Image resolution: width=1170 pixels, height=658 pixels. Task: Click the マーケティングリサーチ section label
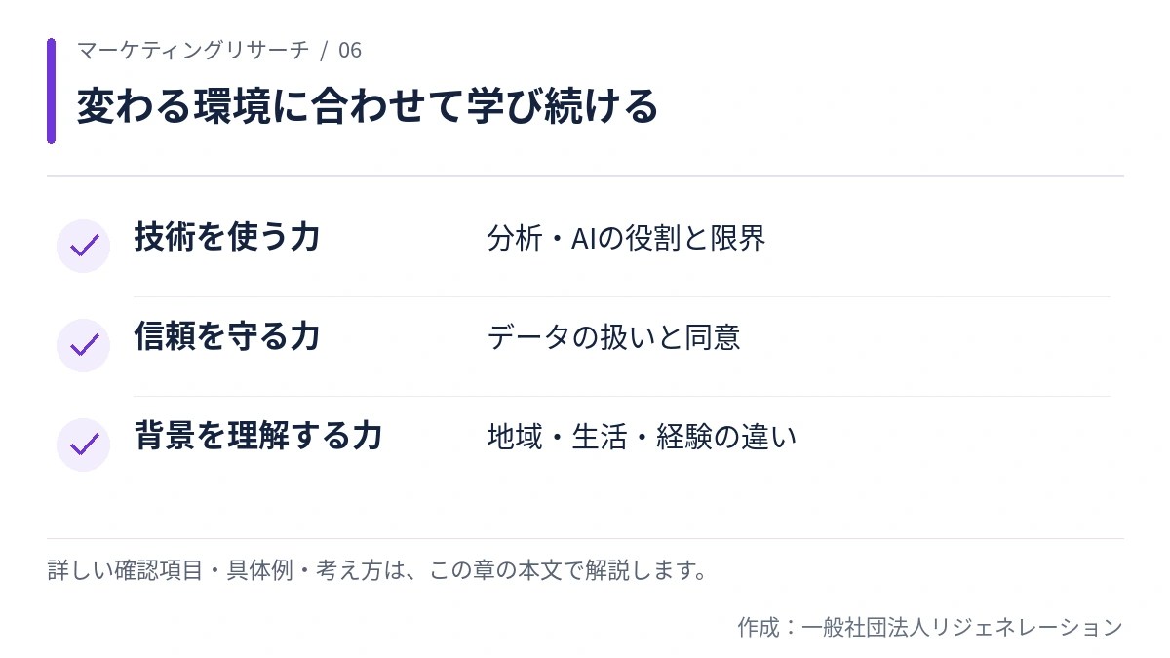193,50
